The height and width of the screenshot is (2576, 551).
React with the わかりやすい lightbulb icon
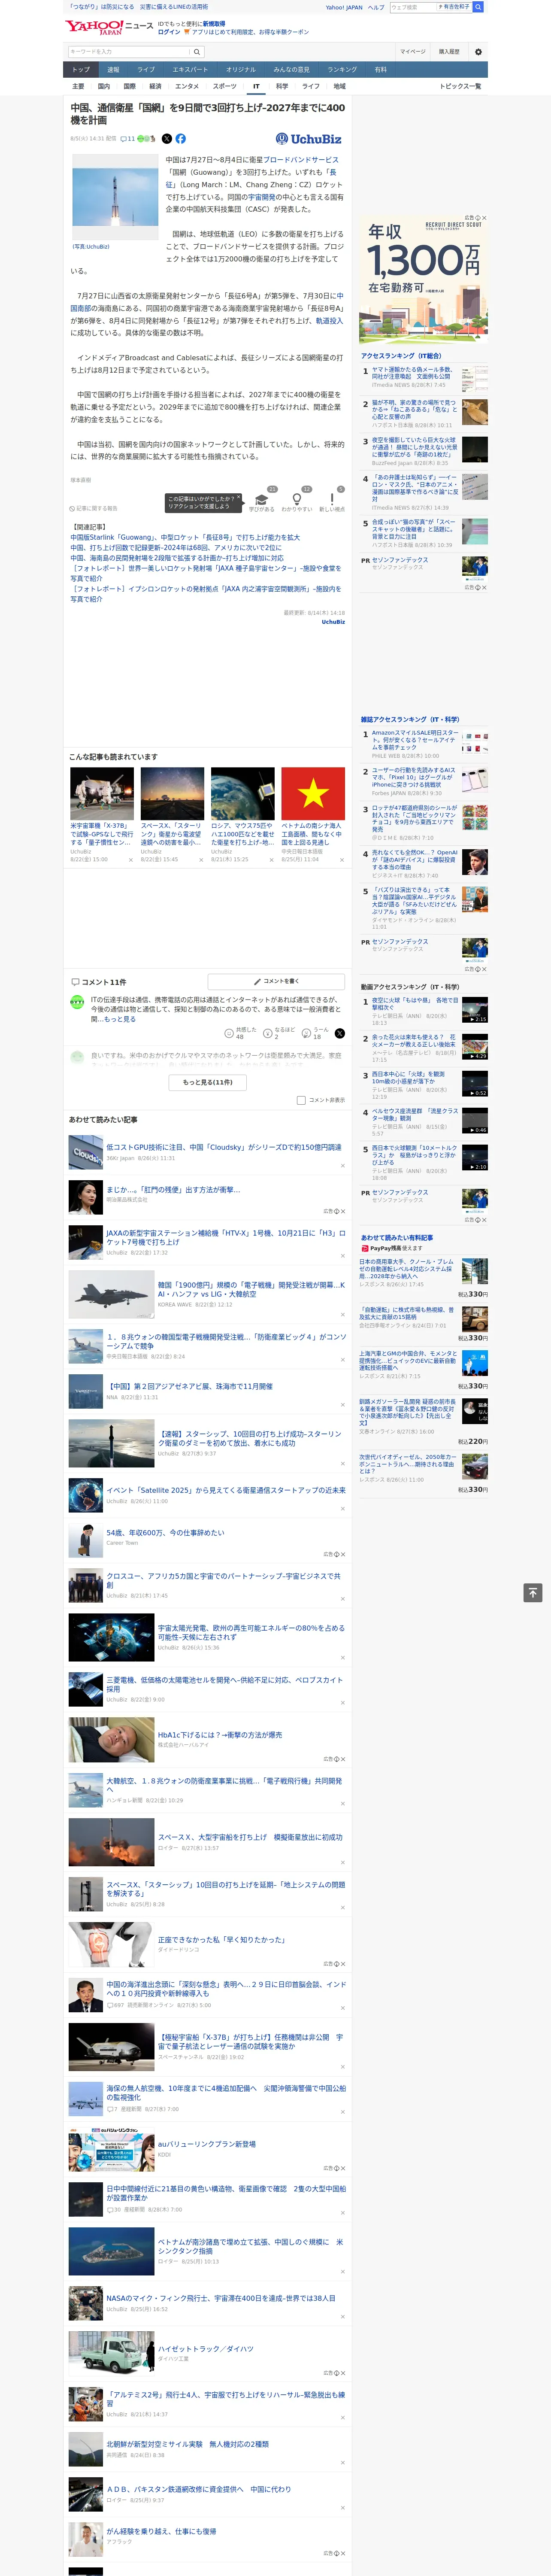(x=296, y=499)
